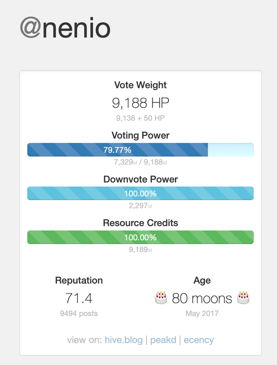Click the 80 moons age text
Image resolution: width=277 pixels, height=365 pixels.
[202, 298]
